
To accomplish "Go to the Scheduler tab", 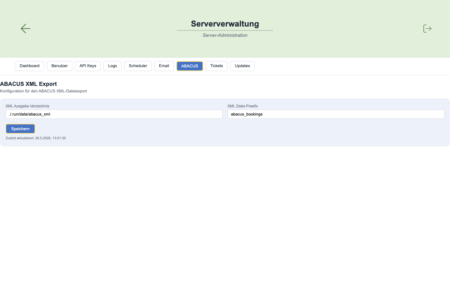I will [138, 66].
